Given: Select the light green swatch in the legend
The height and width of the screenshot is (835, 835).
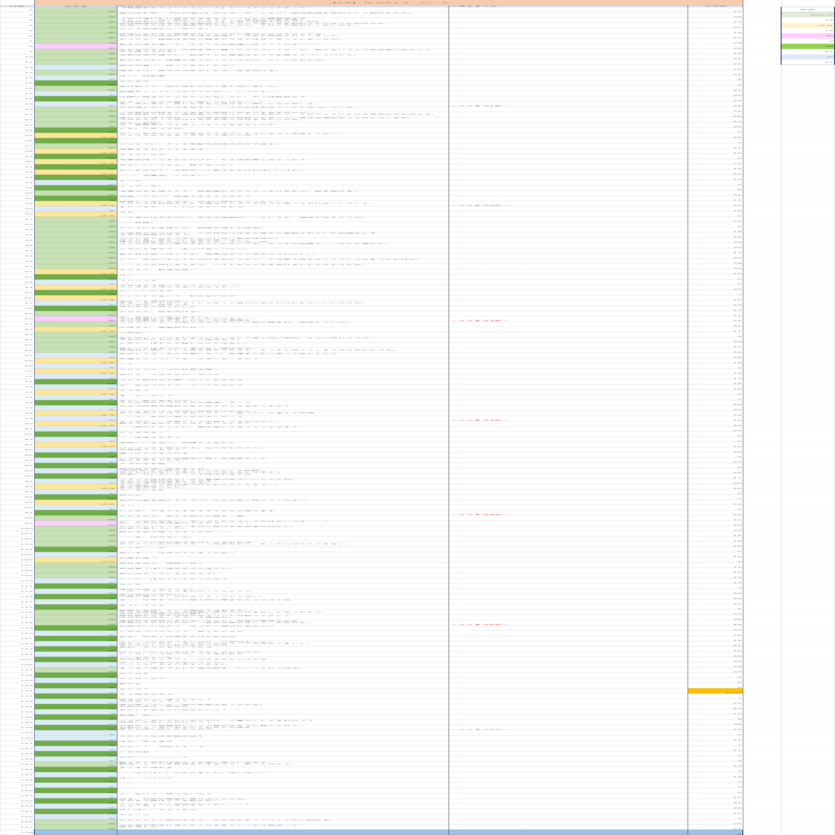Looking at the screenshot, I should 807,15.
